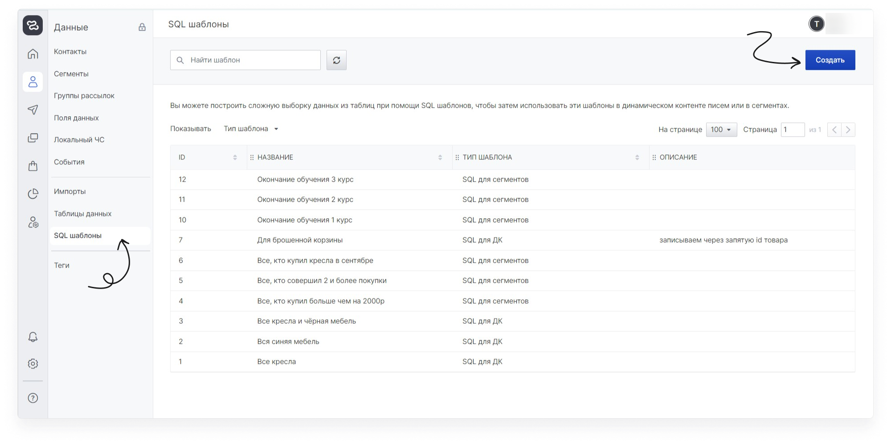Open Поля данных menu item
The height and width of the screenshot is (445, 891).
coord(76,118)
